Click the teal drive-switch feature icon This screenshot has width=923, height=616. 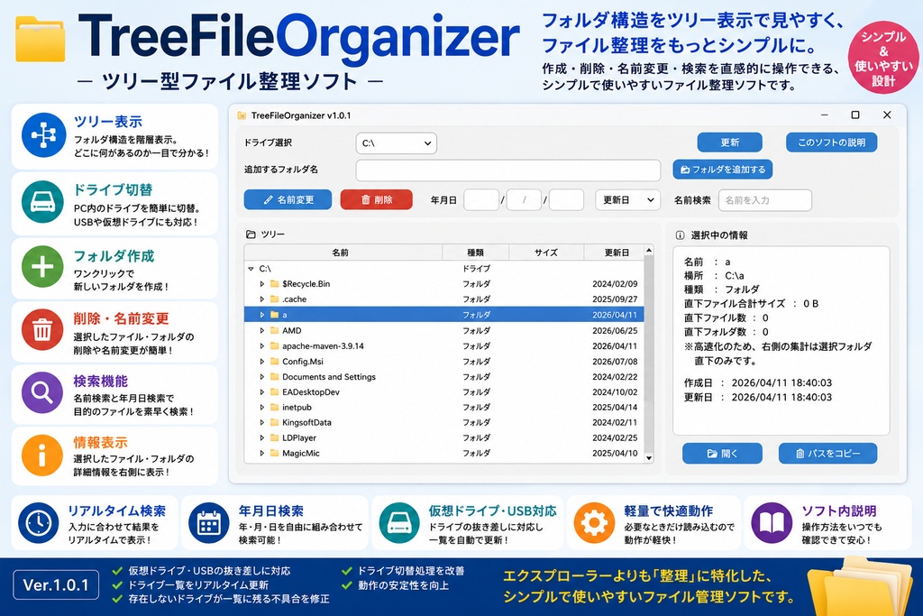coord(42,202)
